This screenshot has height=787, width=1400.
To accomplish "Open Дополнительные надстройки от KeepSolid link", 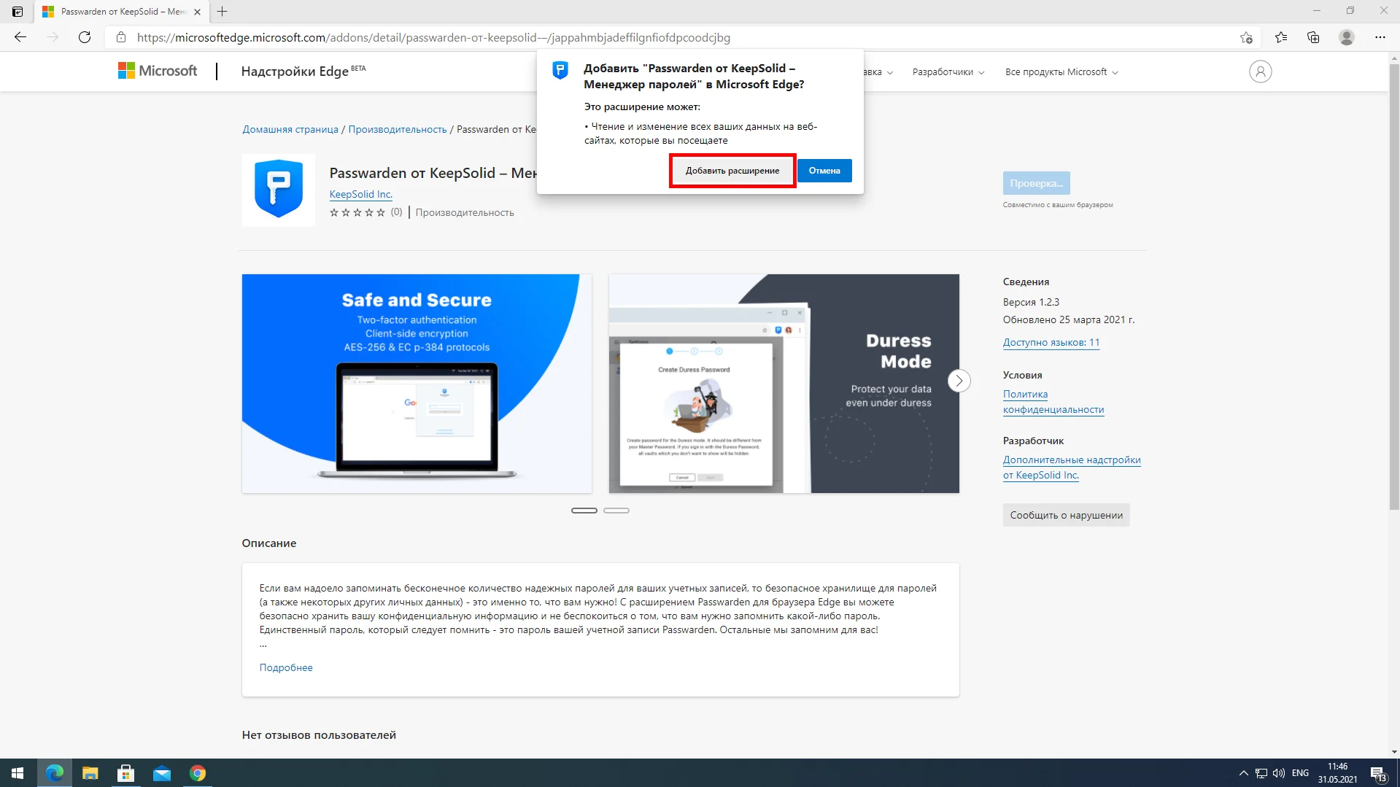I will 1072,468.
